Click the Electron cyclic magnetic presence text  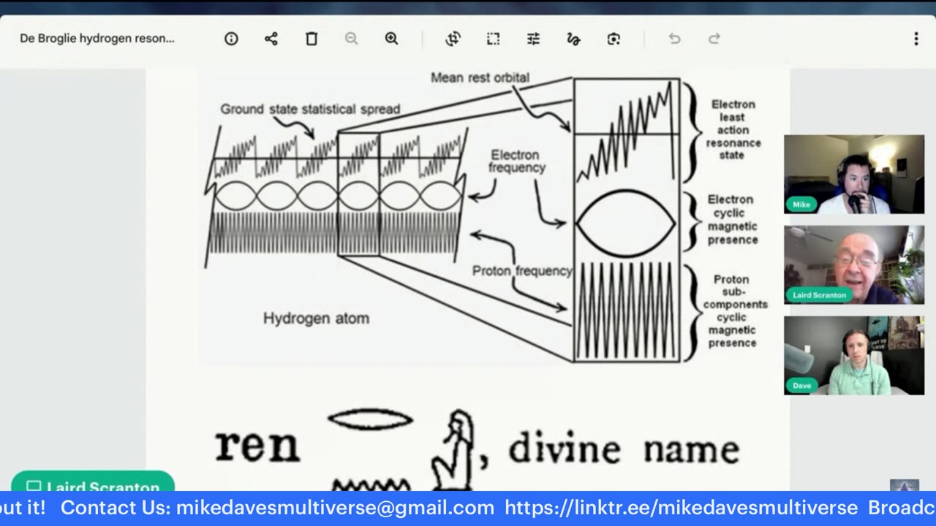click(733, 220)
